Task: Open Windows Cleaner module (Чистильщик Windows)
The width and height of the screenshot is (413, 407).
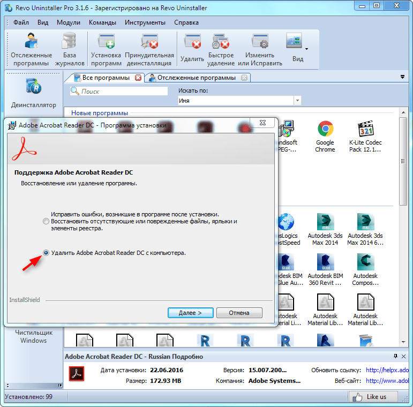Action: [33, 336]
